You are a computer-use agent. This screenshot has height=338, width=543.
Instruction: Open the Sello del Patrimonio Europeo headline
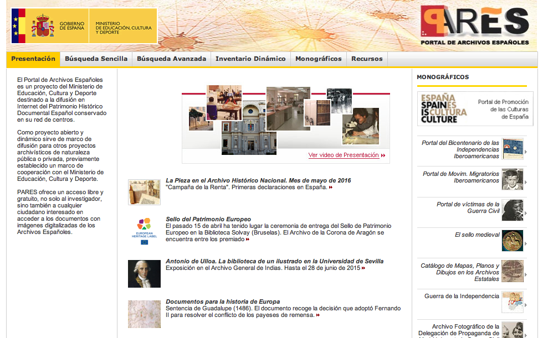coord(208,219)
